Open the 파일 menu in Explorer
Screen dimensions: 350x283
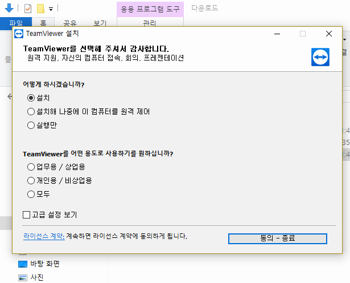point(16,23)
